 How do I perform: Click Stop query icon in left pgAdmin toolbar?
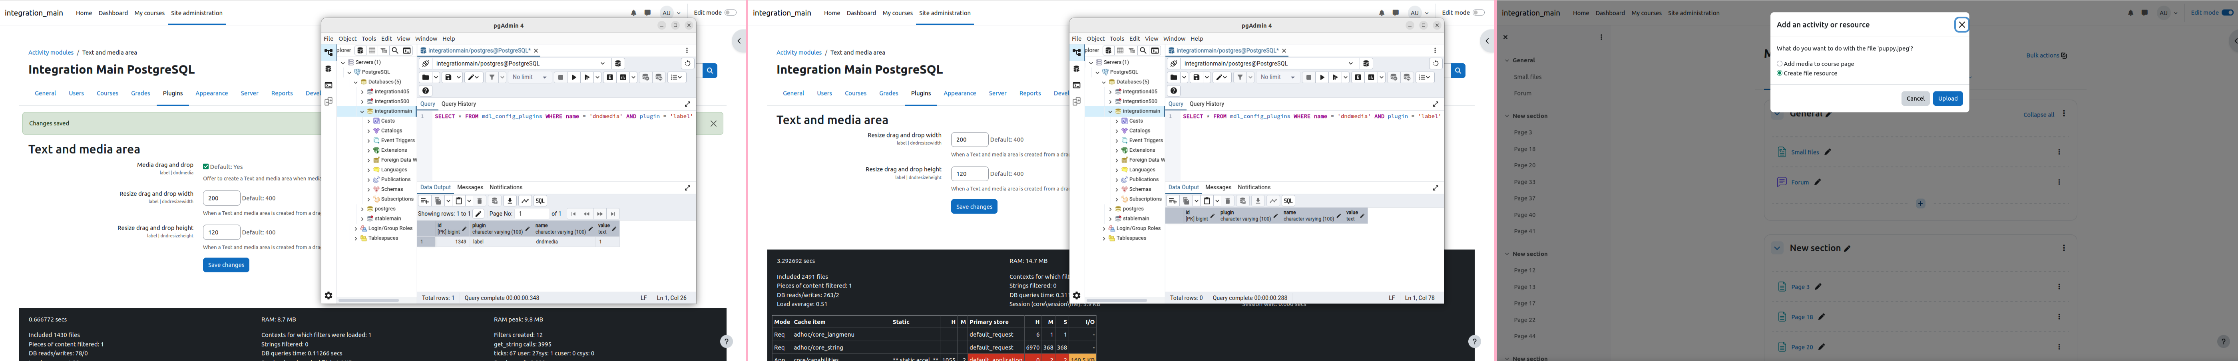tap(560, 77)
